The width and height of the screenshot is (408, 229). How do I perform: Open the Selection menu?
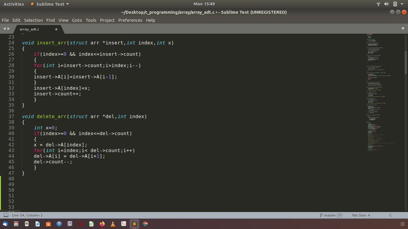coord(33,20)
